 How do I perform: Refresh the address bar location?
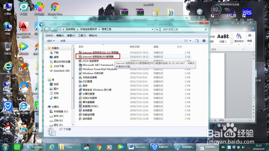[x=157, y=30]
